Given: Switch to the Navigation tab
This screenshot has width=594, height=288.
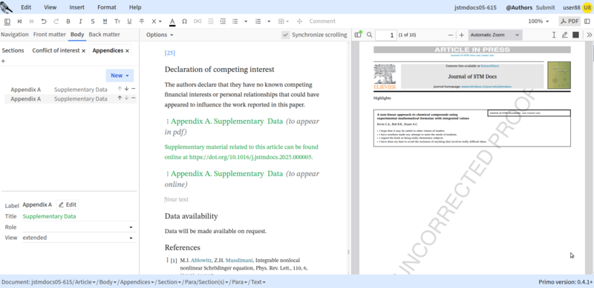Looking at the screenshot, I should 15,34.
